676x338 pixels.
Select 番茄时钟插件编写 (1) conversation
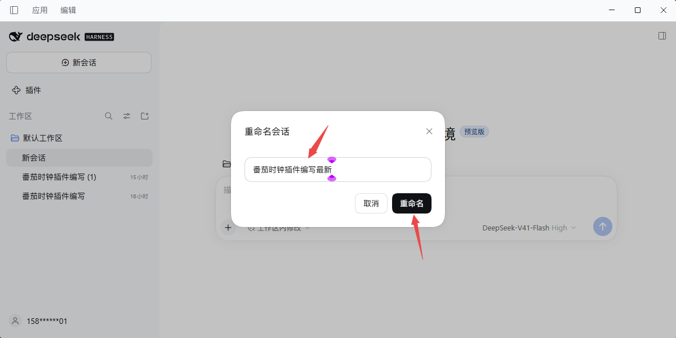point(79,177)
